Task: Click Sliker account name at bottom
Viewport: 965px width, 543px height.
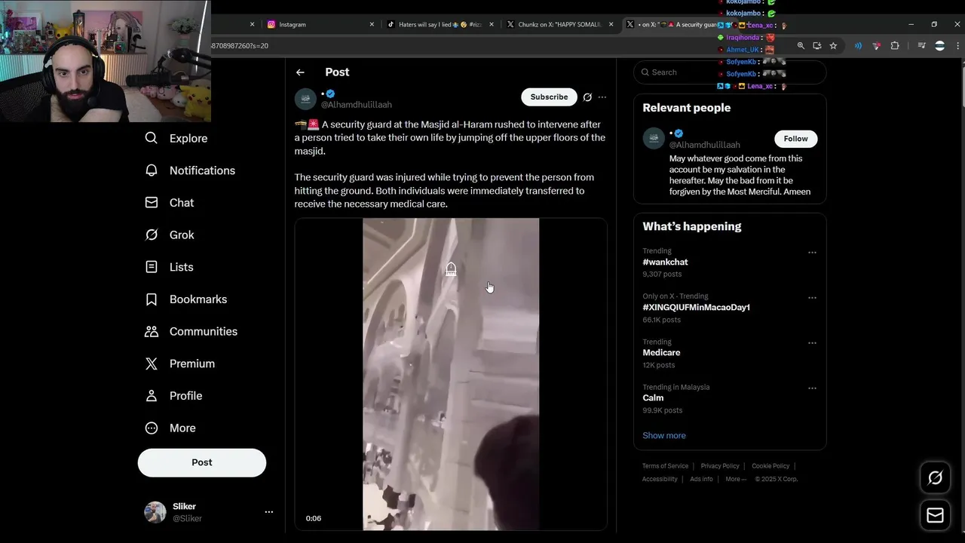Action: [184, 507]
